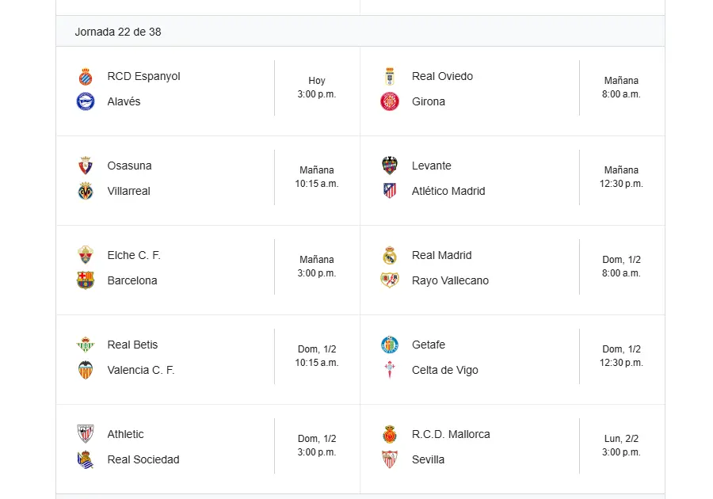The height and width of the screenshot is (499, 713).
Task: Click the Valencia C. F. crest
Action: [x=86, y=370]
